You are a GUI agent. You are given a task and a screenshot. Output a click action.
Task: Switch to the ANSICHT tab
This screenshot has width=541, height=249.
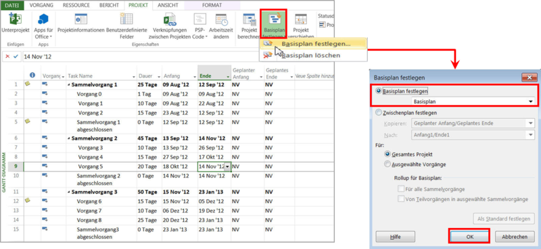tap(168, 5)
